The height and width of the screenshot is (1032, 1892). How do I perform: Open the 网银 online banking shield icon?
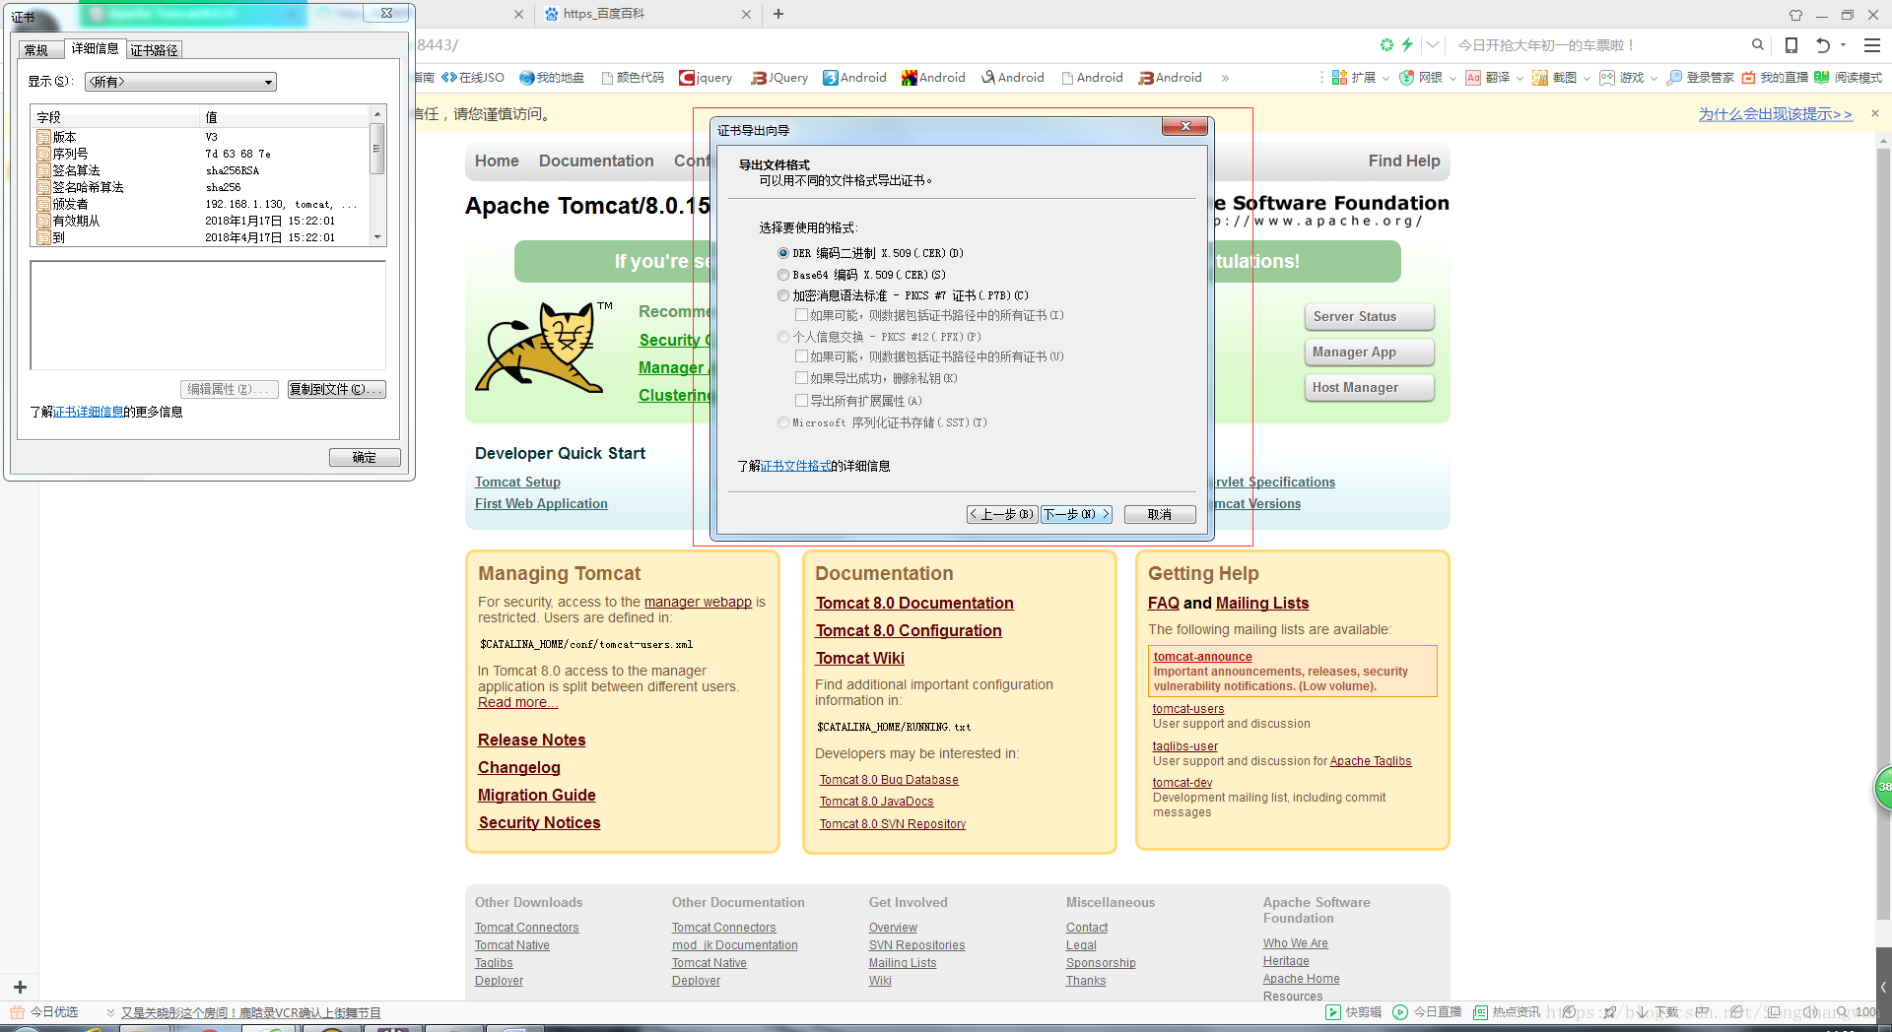coord(1421,78)
